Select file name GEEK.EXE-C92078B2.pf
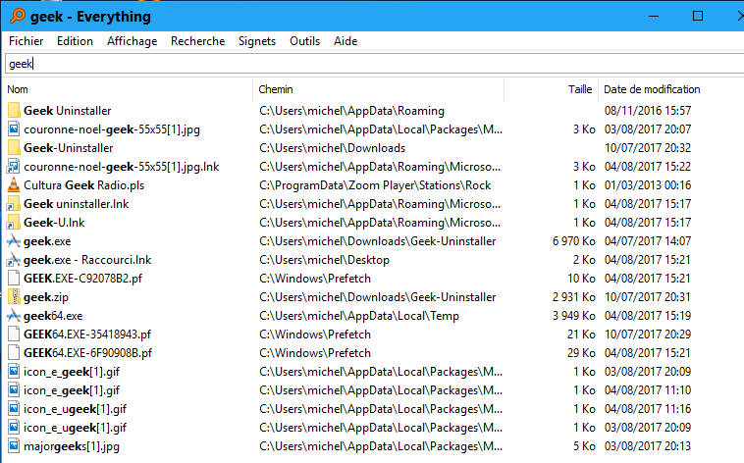Screen dimensions: 744x463 tap(83, 279)
